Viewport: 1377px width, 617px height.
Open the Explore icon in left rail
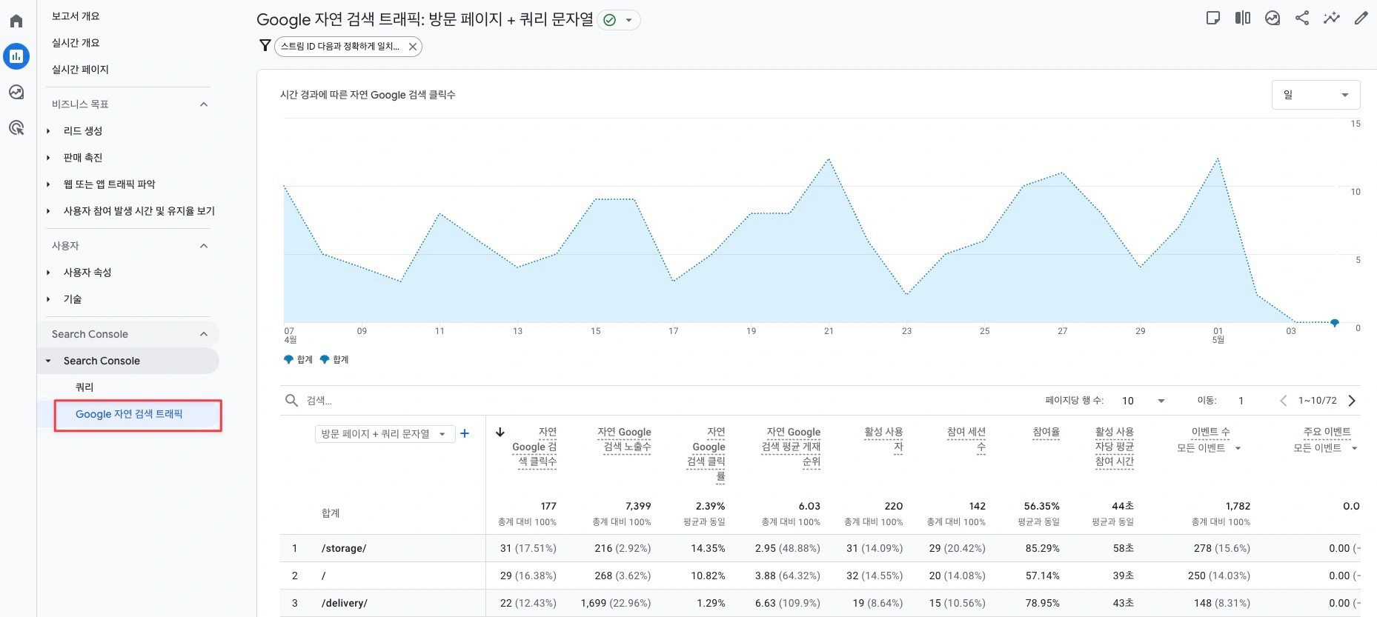point(16,92)
